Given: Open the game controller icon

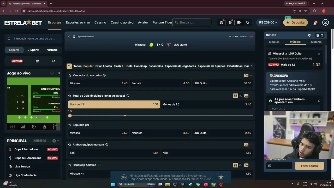Looking at the screenshot, I should pos(238,22).
